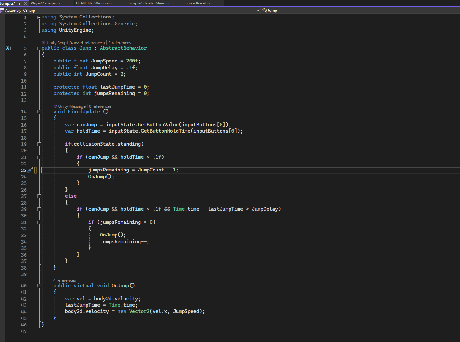Open the ForcedReset.cs tab
This screenshot has height=342, width=460.
pyautogui.click(x=198, y=3)
